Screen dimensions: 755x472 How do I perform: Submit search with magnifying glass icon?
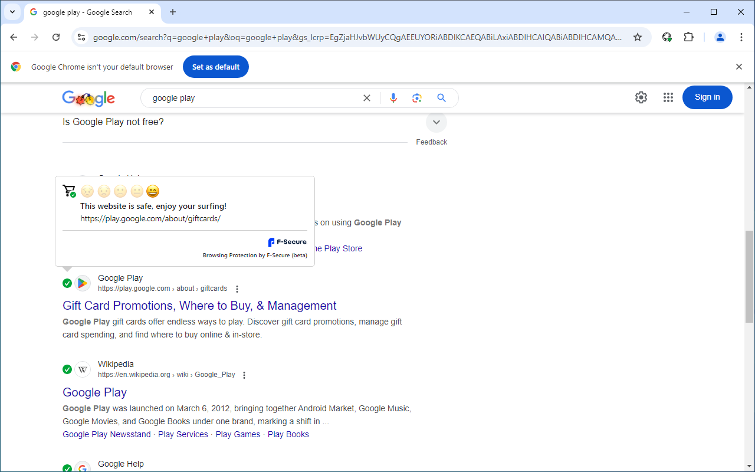pyautogui.click(x=441, y=98)
